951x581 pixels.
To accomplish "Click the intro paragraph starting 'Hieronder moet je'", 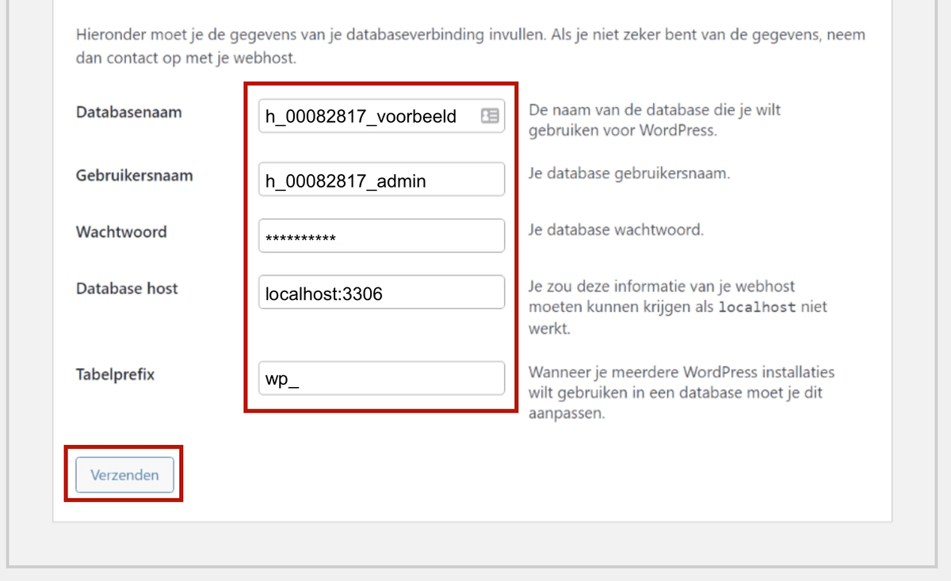I will point(471,47).
